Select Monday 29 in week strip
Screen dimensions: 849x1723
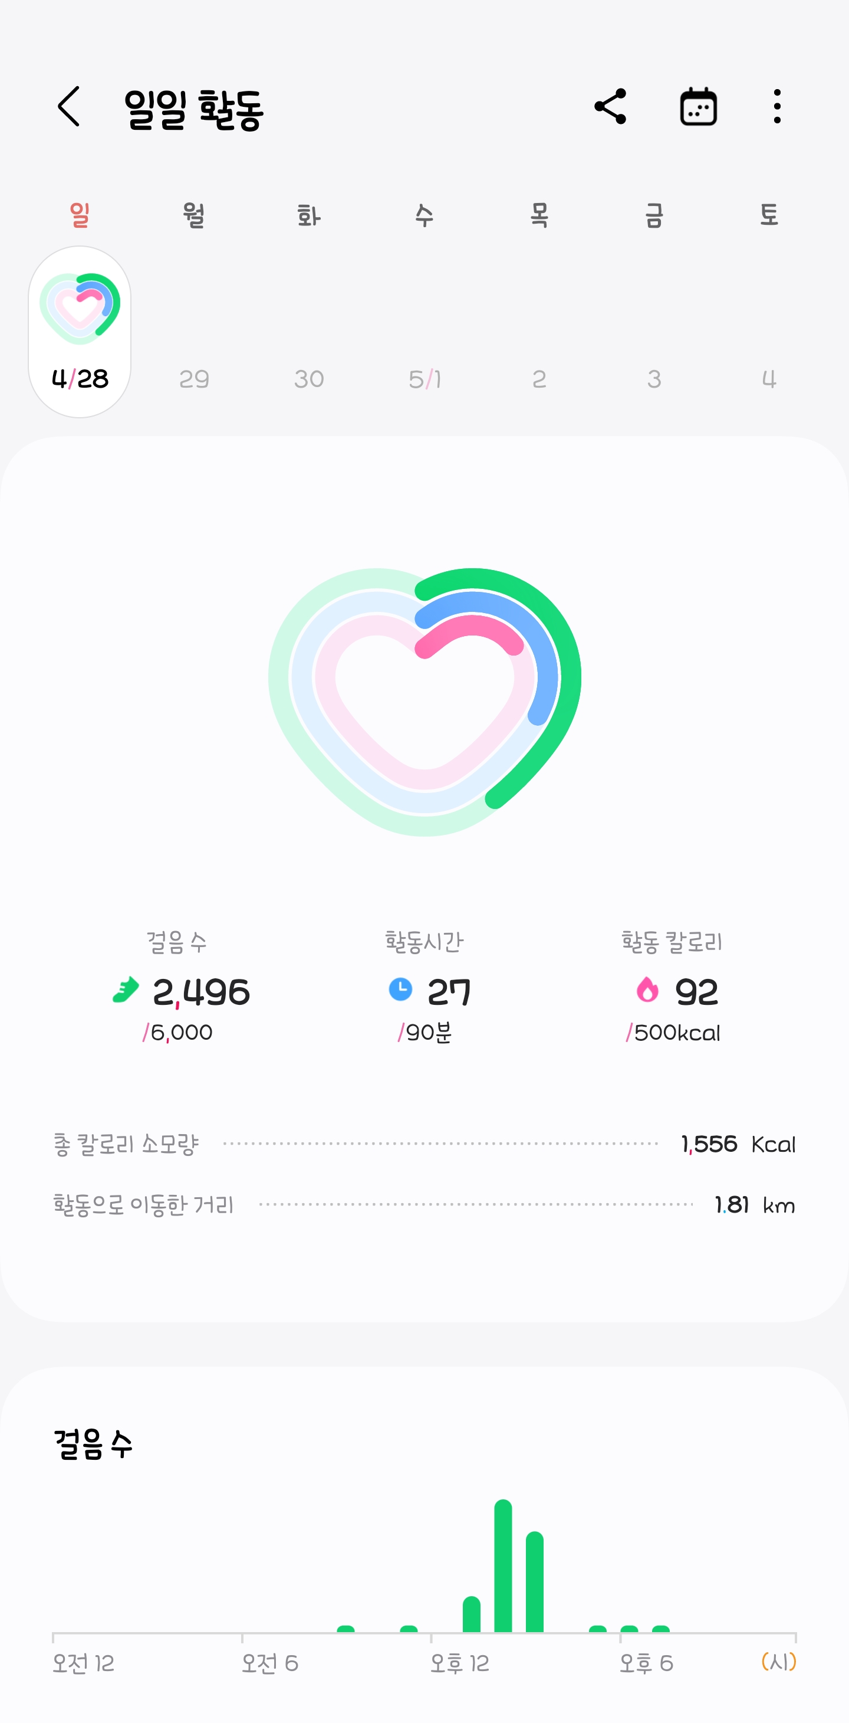[194, 379]
